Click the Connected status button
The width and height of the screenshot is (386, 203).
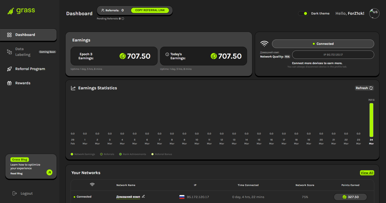click(x=323, y=44)
